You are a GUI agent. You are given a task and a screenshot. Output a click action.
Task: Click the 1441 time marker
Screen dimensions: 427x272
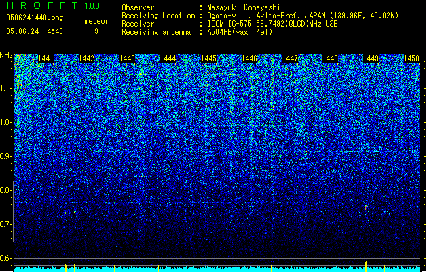tap(45, 58)
